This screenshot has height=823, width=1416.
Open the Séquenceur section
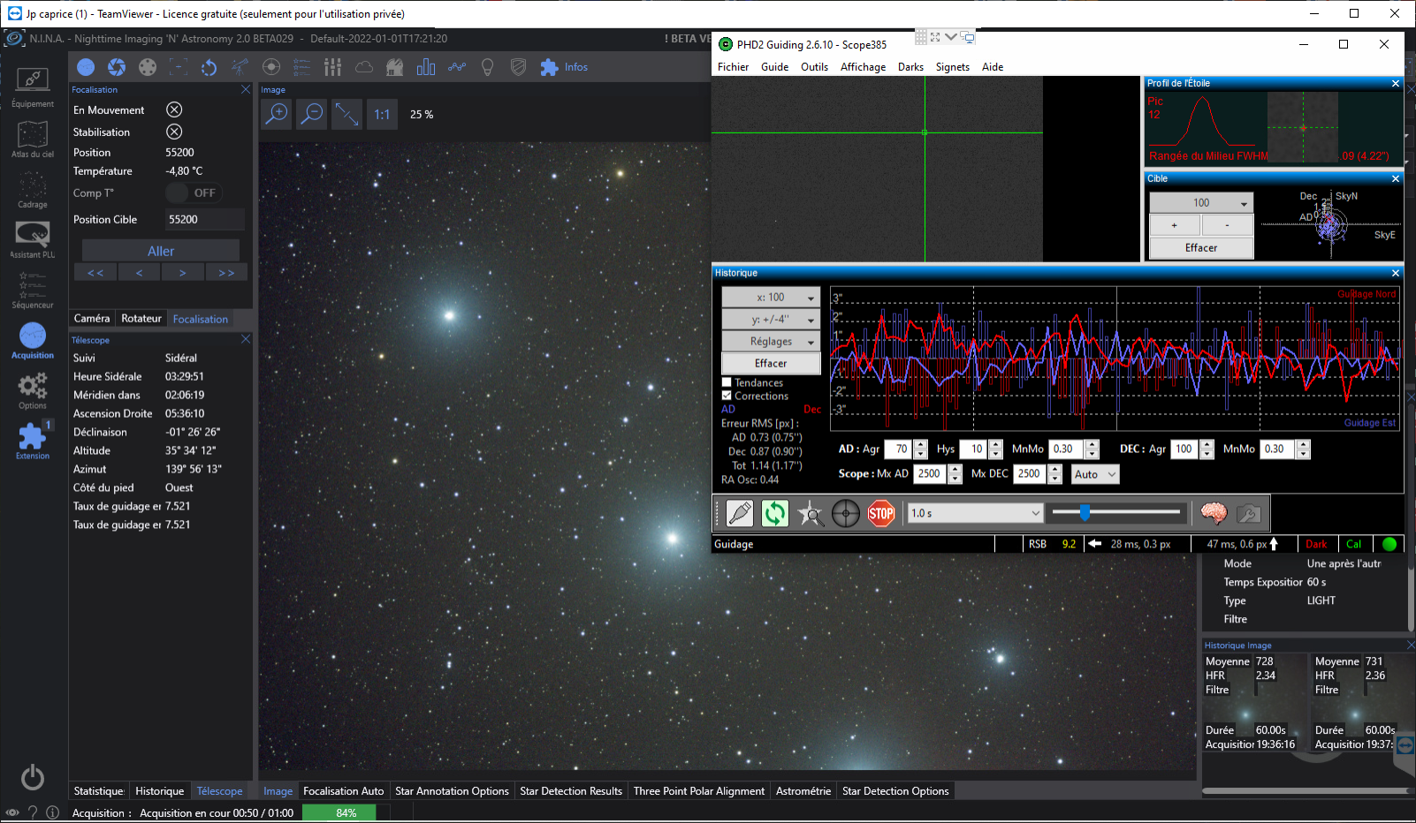[33, 290]
